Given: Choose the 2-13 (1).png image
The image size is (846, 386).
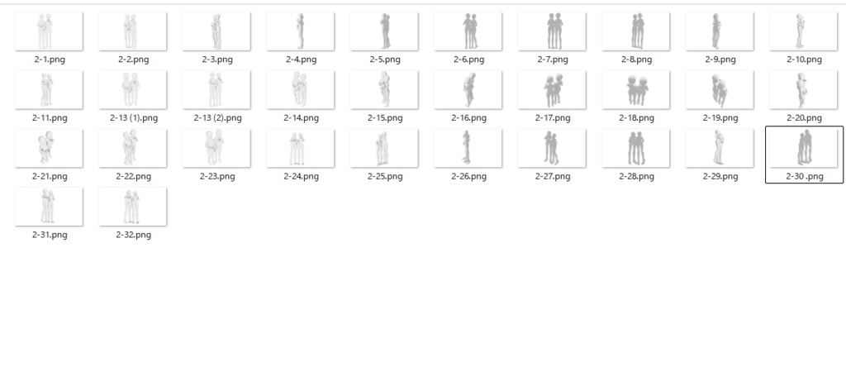Looking at the screenshot, I should 133,89.
